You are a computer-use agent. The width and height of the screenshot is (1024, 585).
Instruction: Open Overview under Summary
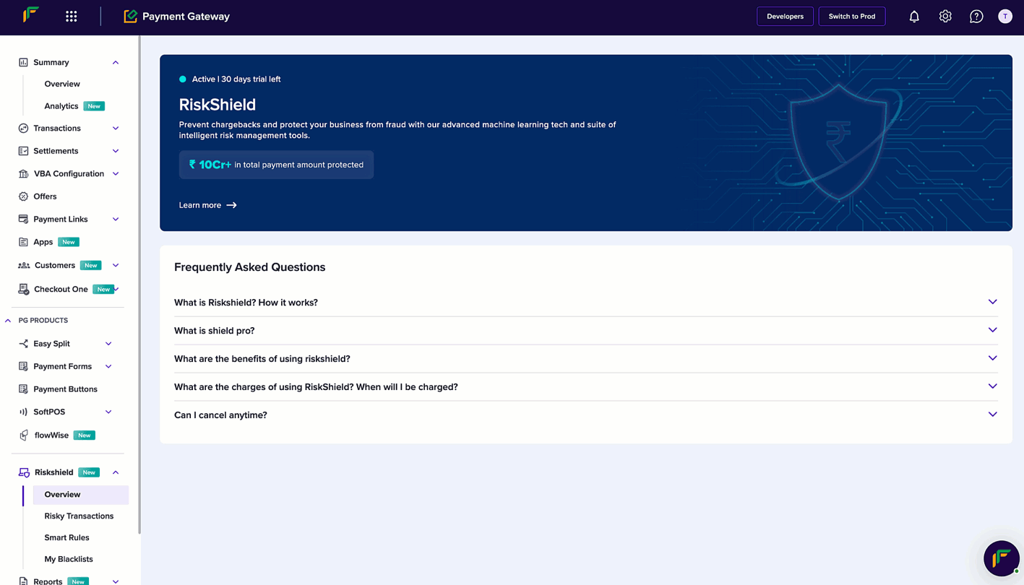[62, 84]
